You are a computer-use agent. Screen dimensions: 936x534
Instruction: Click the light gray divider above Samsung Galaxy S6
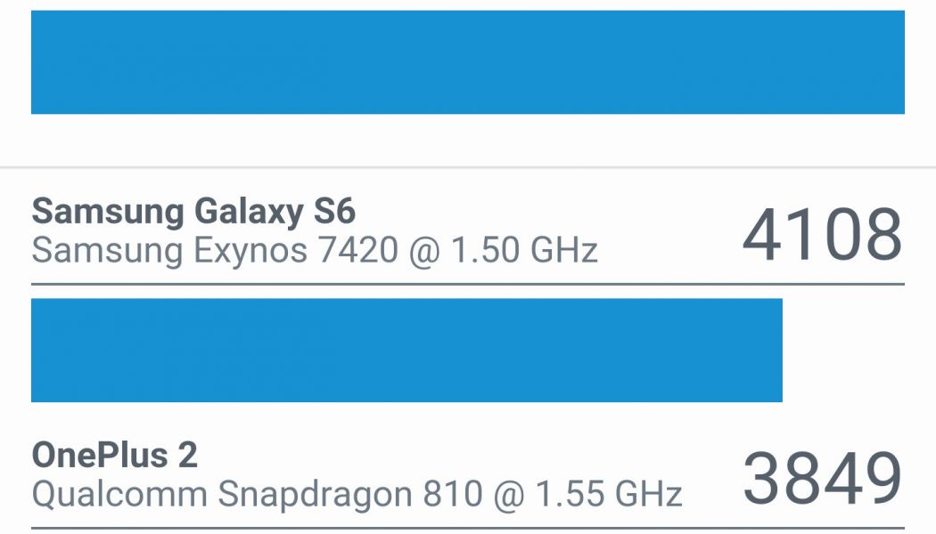click(468, 167)
